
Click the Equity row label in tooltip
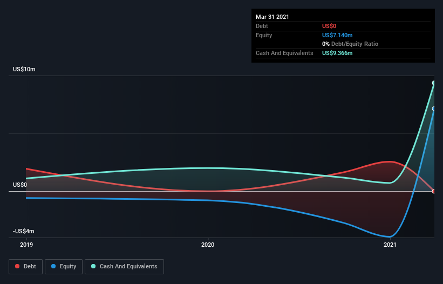pos(264,35)
